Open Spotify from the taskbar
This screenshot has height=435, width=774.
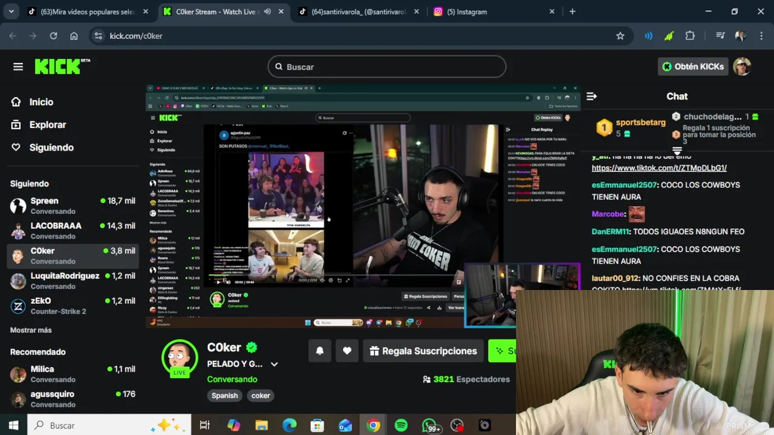tap(401, 425)
